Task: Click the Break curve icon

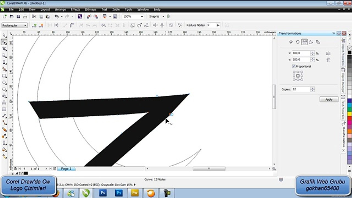Action: click(x=56, y=25)
